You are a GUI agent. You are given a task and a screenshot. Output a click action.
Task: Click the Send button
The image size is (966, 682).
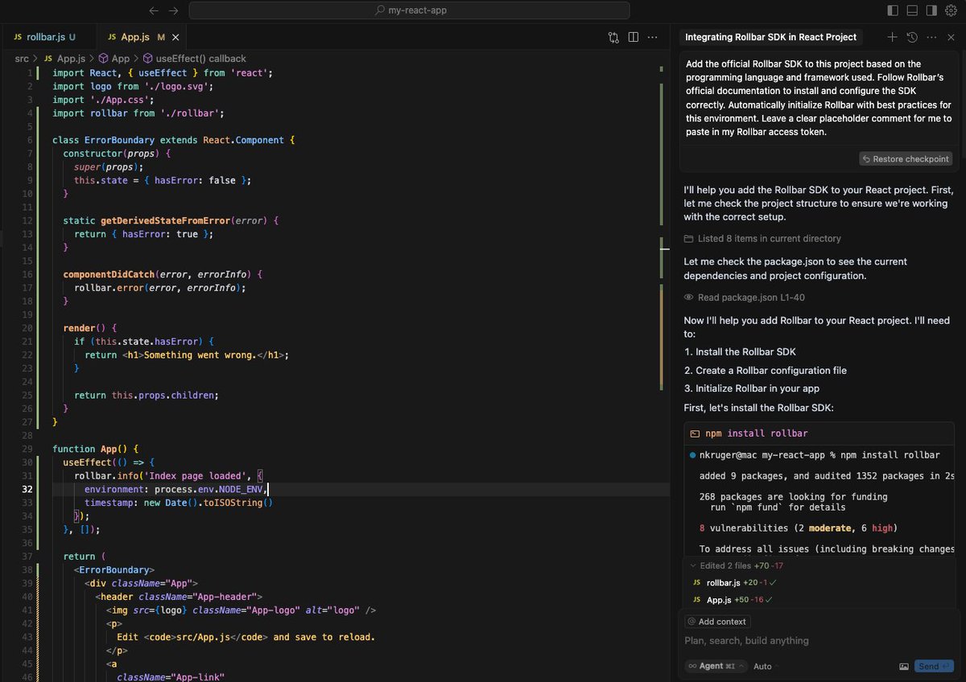[x=934, y=666]
